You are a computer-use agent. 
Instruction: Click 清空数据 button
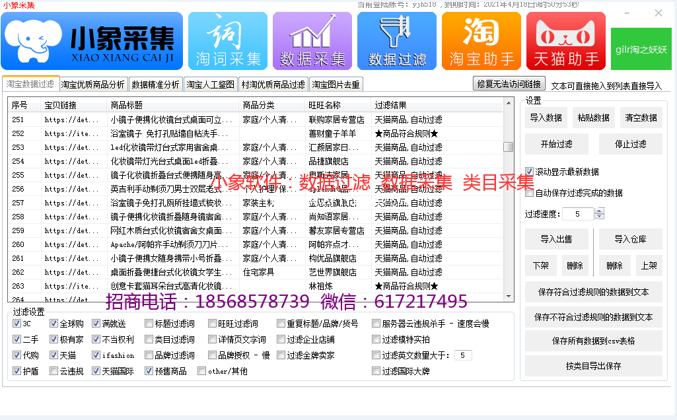tap(641, 118)
